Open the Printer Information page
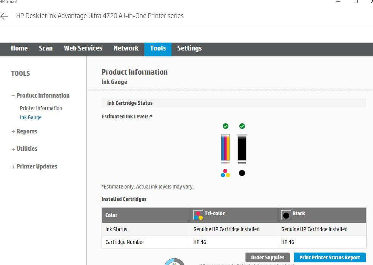373x265 pixels. click(41, 108)
